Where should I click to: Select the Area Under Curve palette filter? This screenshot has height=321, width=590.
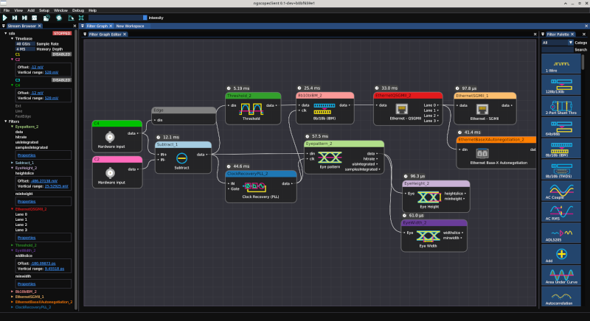561,275
